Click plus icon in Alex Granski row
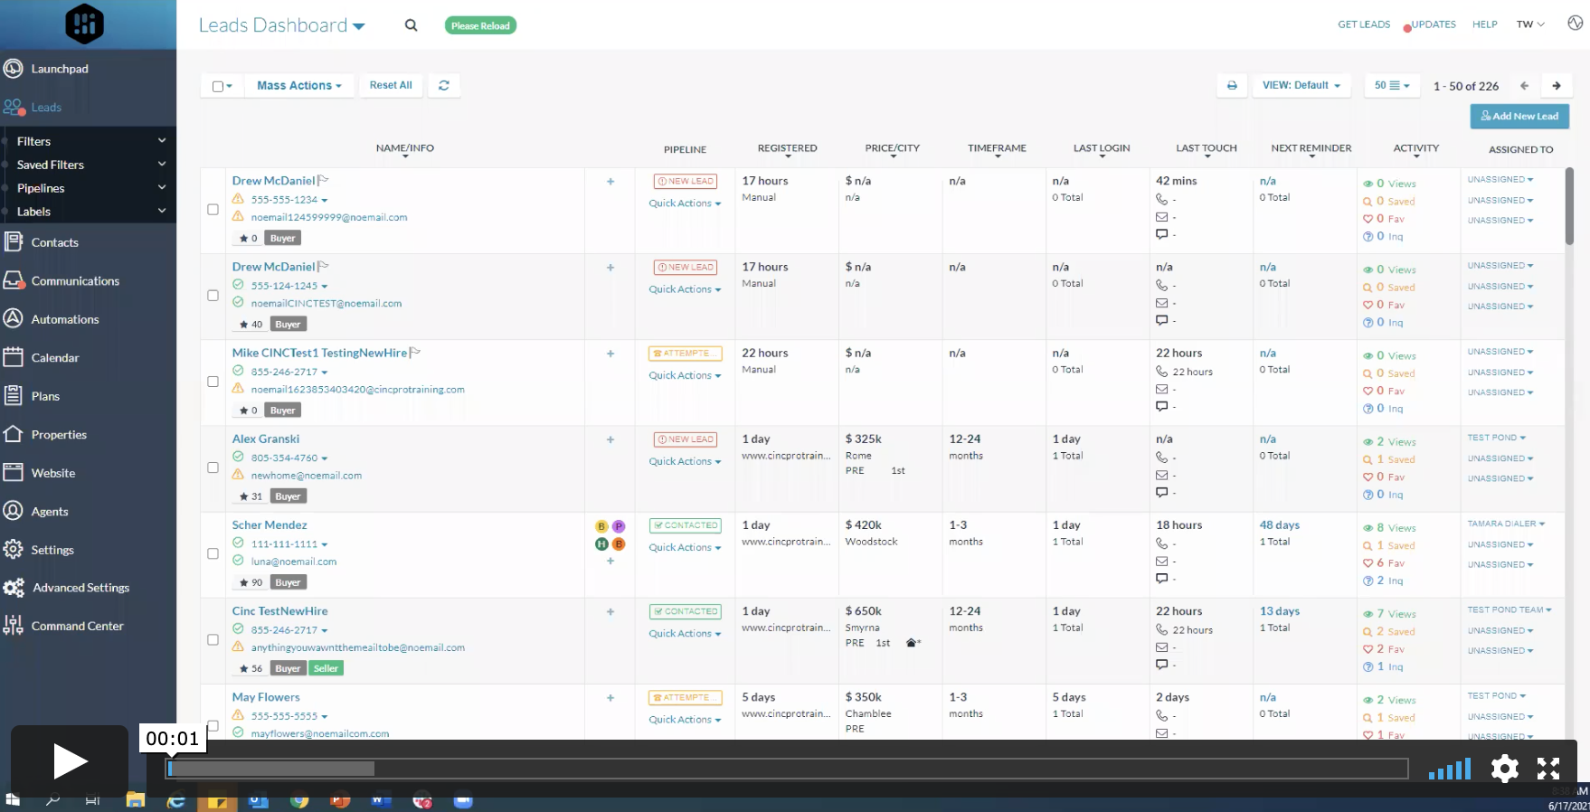Screen dimensions: 1590x812 pos(610,439)
